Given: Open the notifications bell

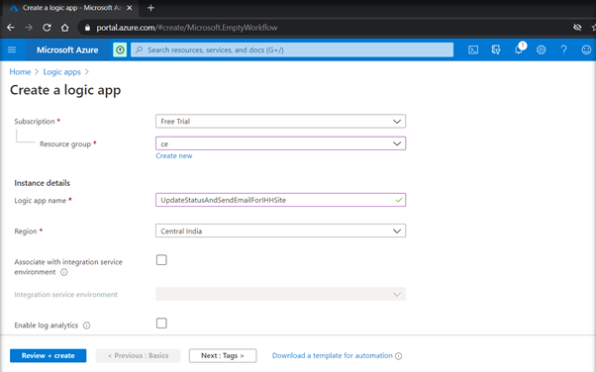Looking at the screenshot, I should (519, 49).
